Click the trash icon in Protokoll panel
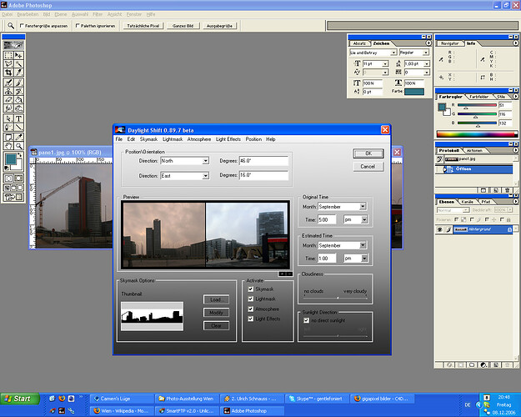This screenshot has height=417, width=521. pos(507,190)
